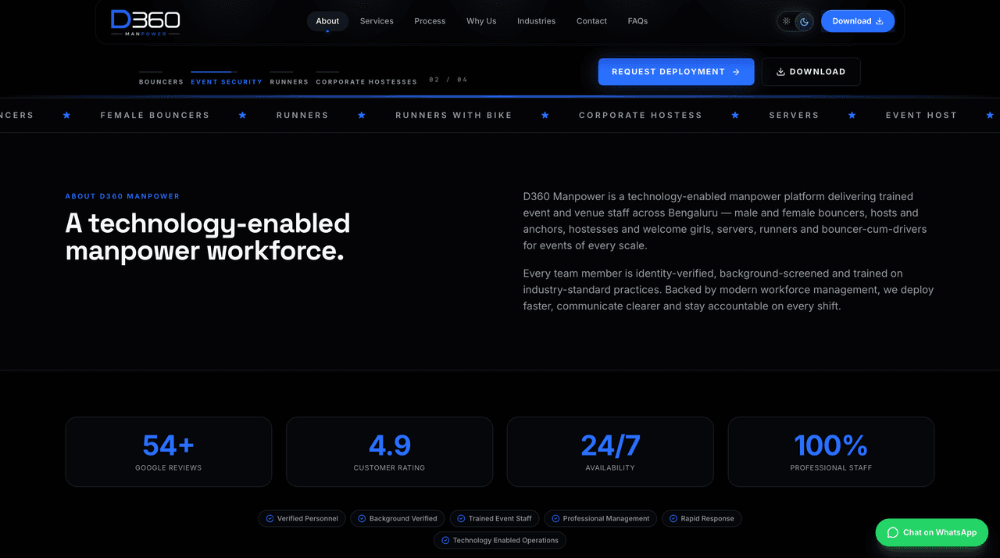Click the technology-enabled manpower workforce heading
Image resolution: width=1000 pixels, height=558 pixels.
coord(208,237)
